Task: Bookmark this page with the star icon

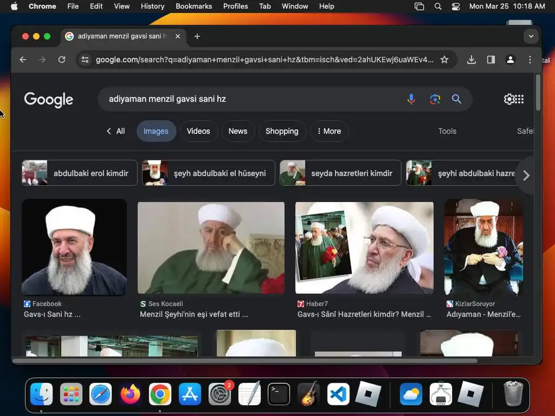Action: [x=444, y=60]
